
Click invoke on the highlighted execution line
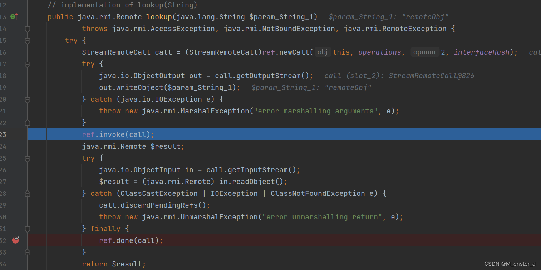pos(112,134)
